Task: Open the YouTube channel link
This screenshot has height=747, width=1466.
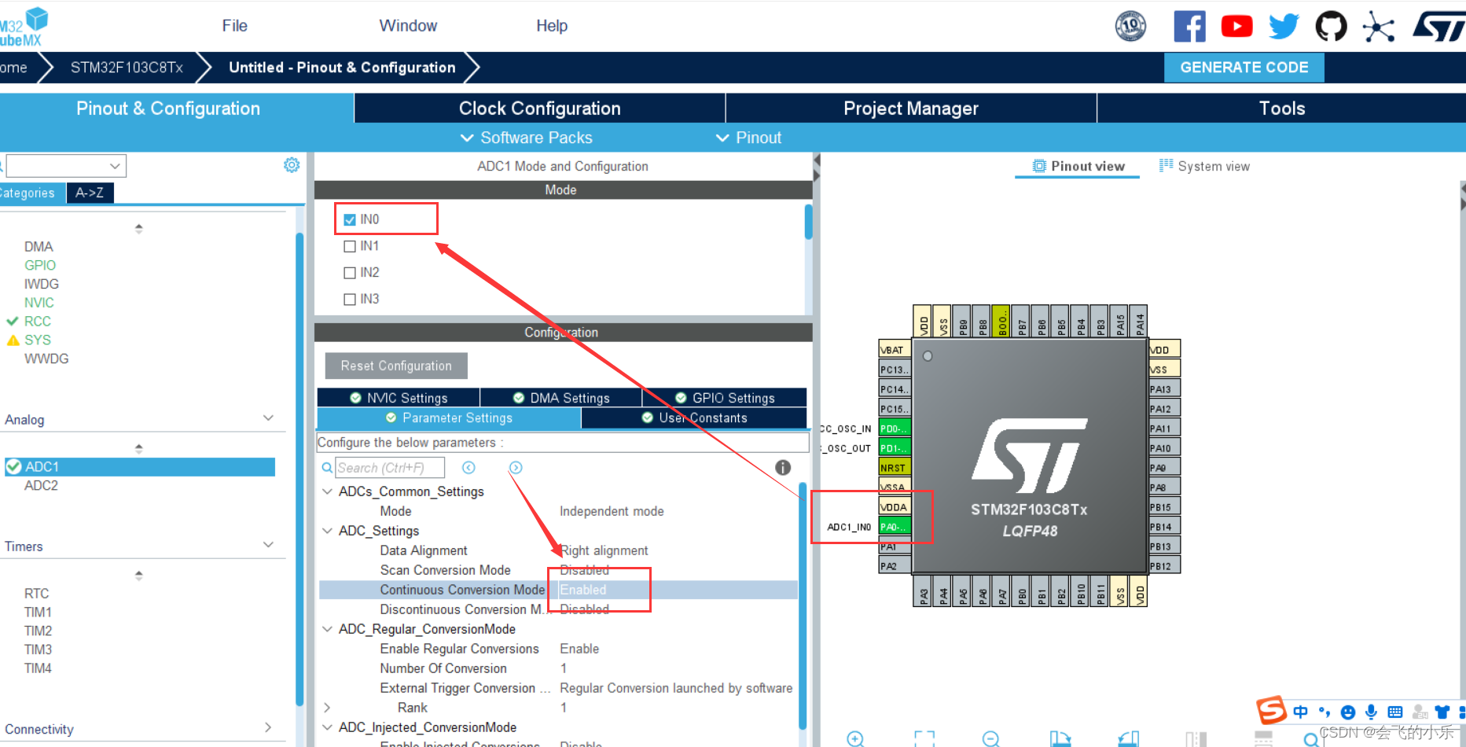Action: (1236, 25)
